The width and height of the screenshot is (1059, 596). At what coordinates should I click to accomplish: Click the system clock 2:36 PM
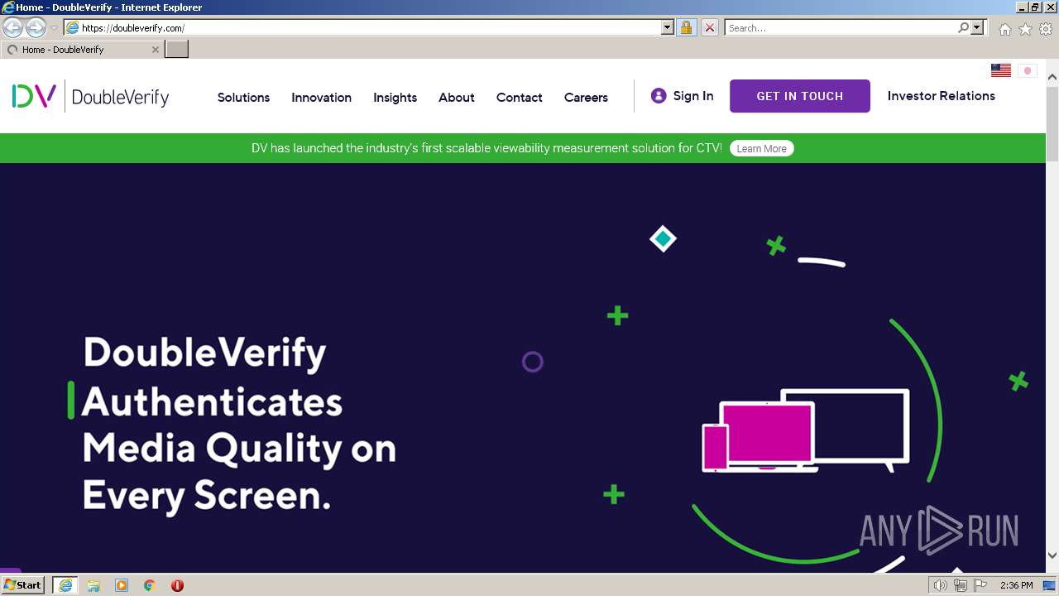point(1017,585)
